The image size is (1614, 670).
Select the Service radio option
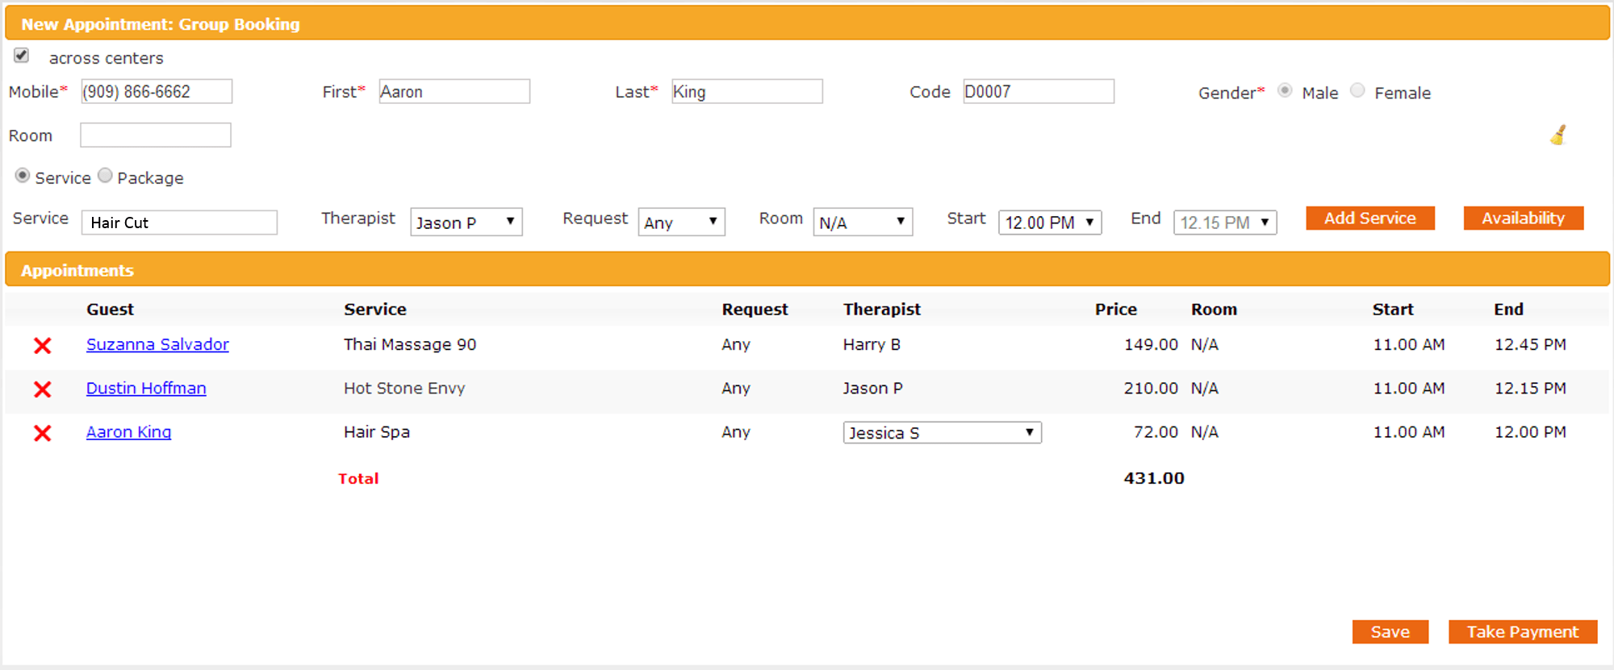(x=23, y=176)
